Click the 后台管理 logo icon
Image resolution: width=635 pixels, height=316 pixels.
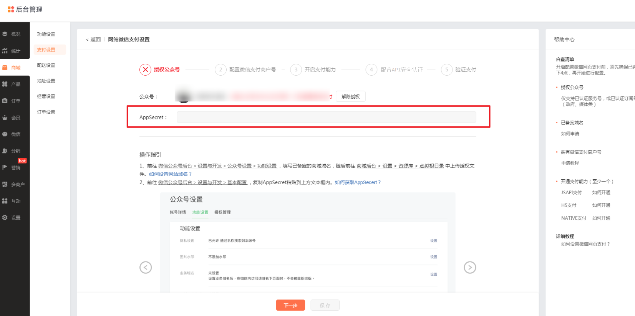tap(11, 9)
